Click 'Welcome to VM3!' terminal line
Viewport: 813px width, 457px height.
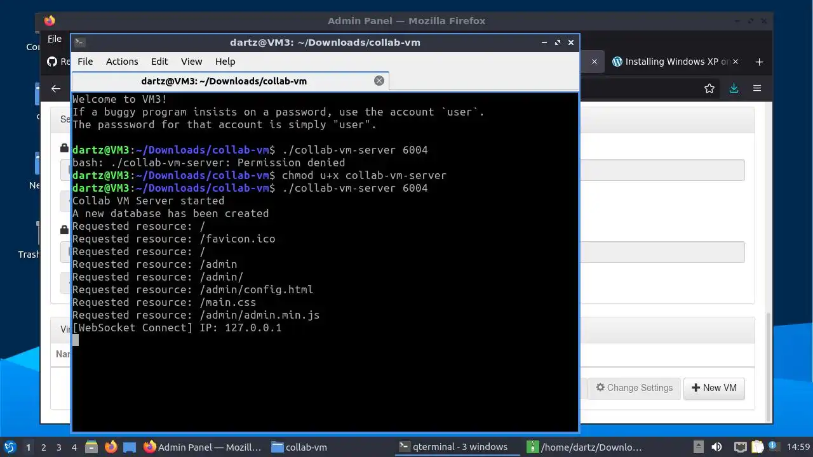click(x=119, y=99)
